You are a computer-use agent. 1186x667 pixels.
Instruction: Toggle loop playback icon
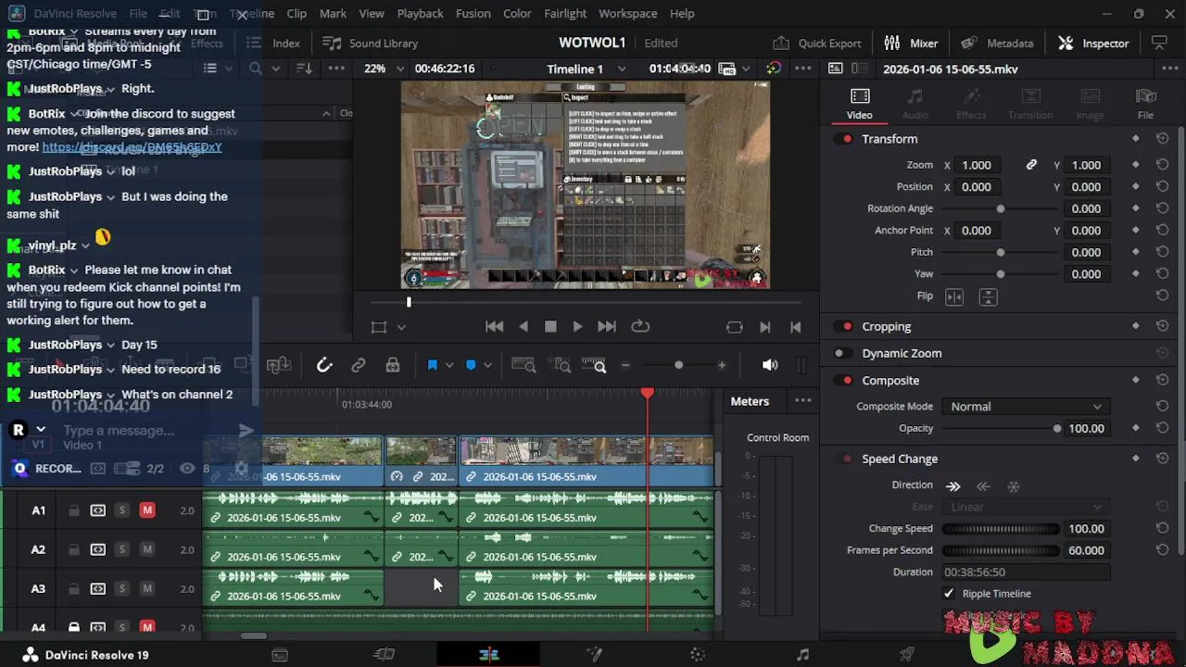(x=640, y=326)
